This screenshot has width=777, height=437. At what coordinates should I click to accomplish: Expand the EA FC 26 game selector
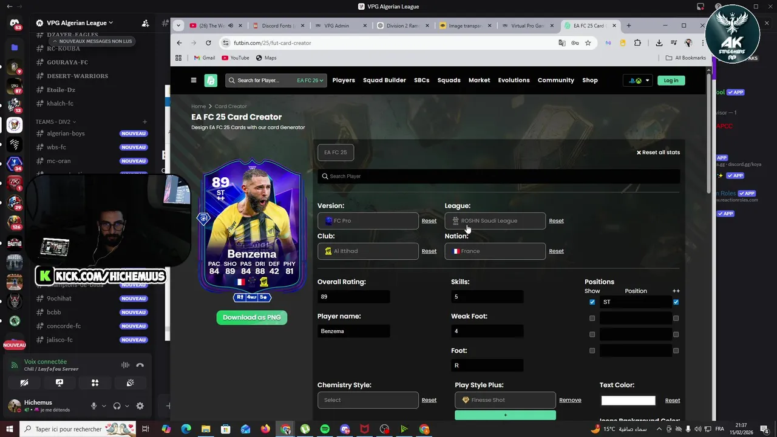[310, 80]
